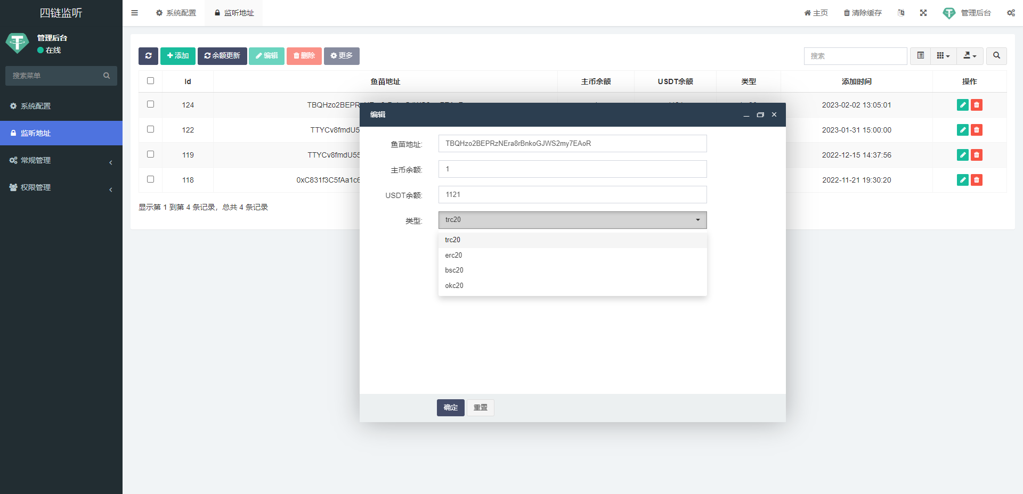Click the 重置 reset button

point(481,408)
